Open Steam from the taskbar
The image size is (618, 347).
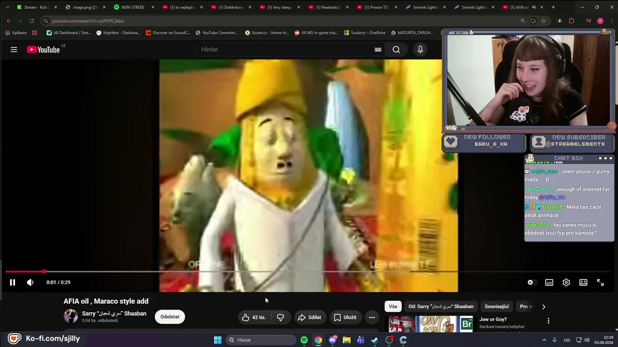[375, 340]
